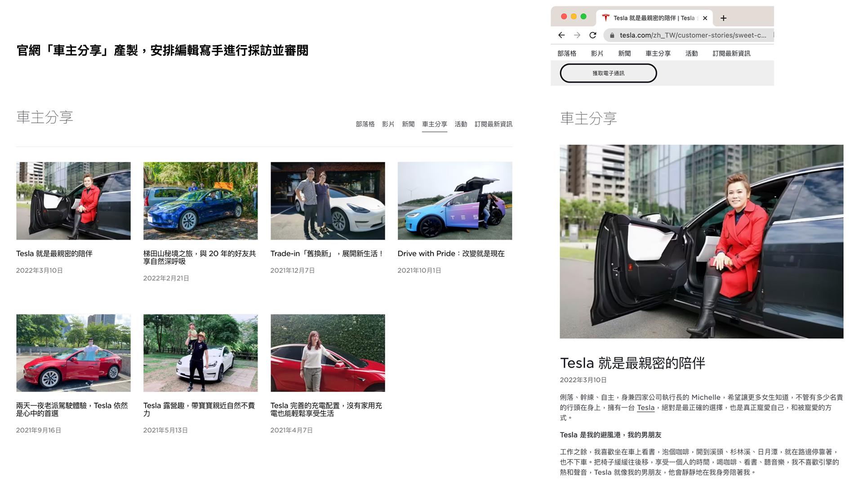Select the Tesla 就是最親密的陪伴 browser tab
This screenshot has width=863, height=495.
[654, 18]
